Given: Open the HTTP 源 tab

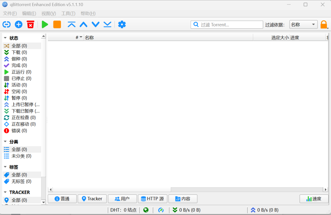Looking at the screenshot, I should 152,199.
